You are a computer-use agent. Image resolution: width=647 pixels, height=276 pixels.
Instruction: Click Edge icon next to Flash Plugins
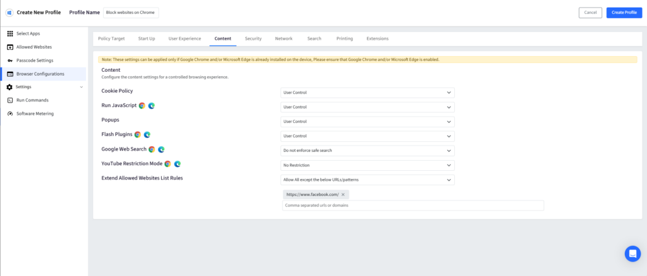coord(147,134)
